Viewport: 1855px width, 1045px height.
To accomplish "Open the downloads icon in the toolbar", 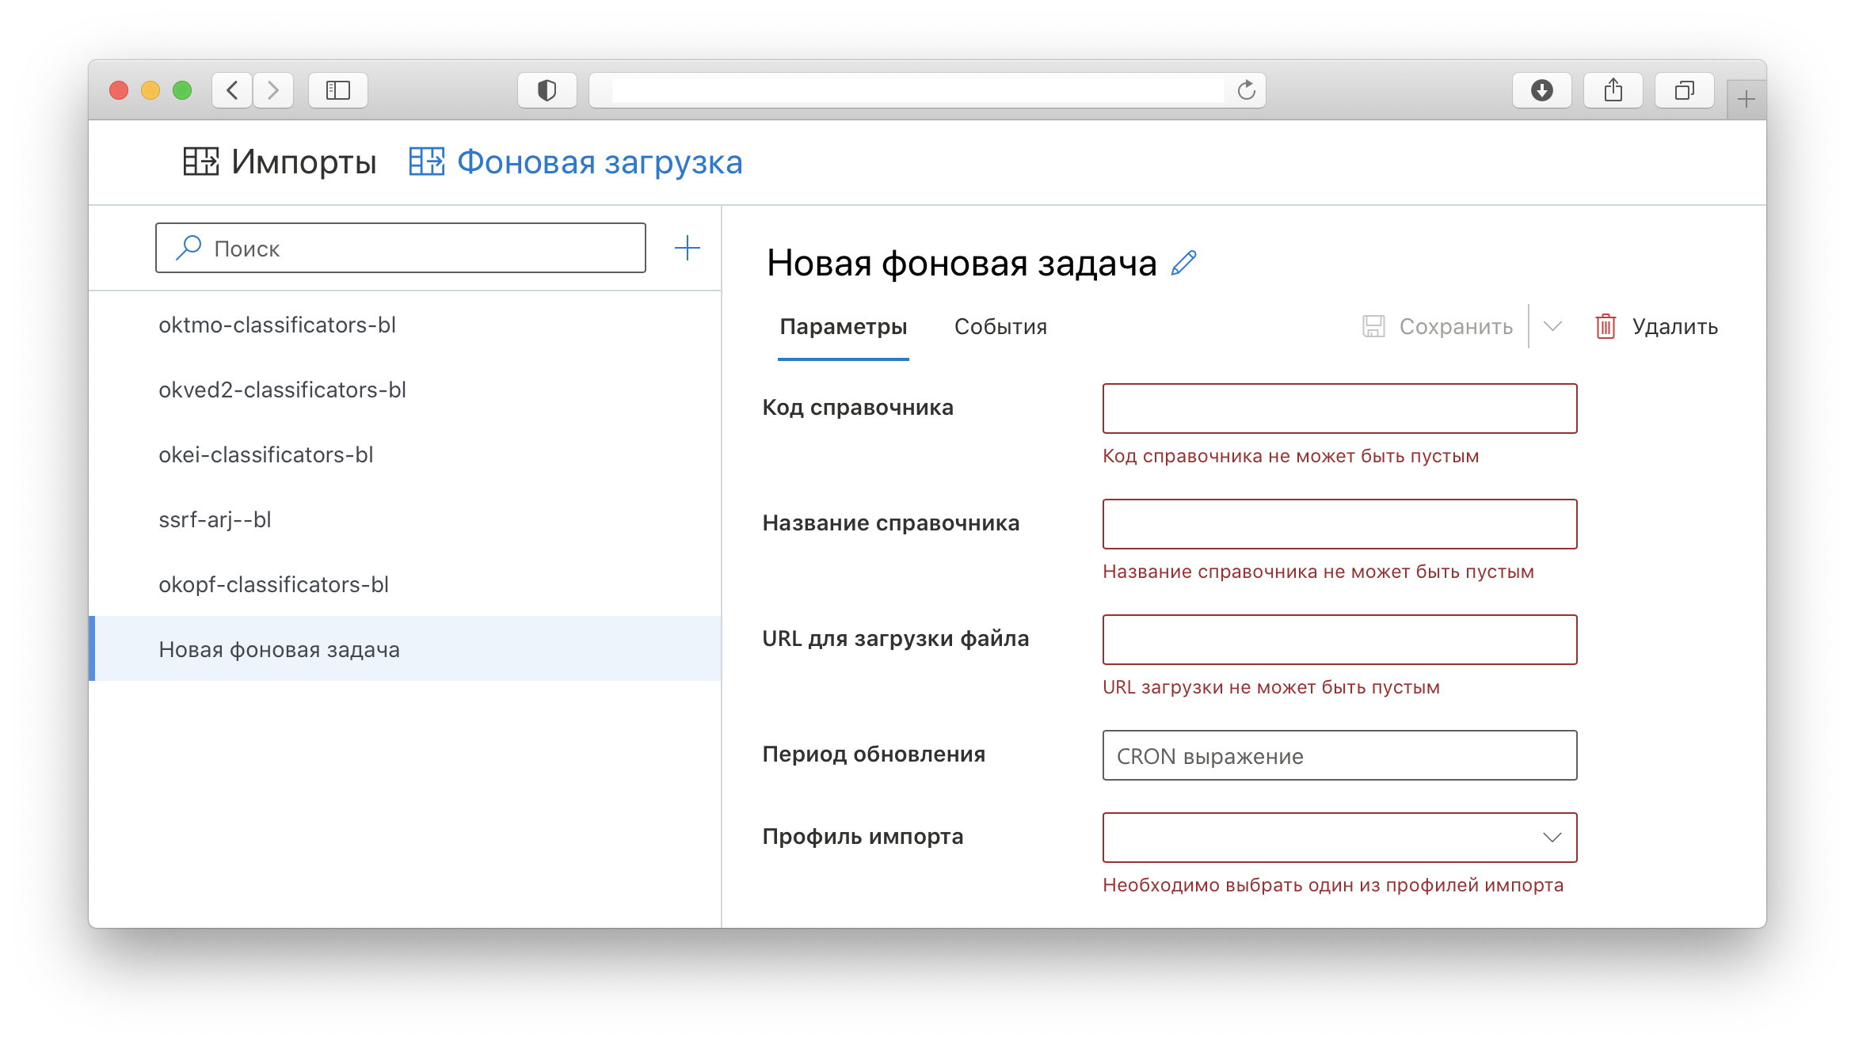I will [1541, 90].
